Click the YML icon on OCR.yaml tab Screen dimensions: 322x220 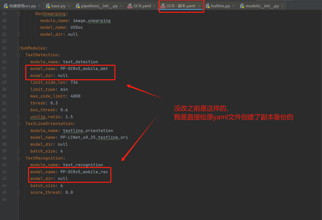point(130,6)
